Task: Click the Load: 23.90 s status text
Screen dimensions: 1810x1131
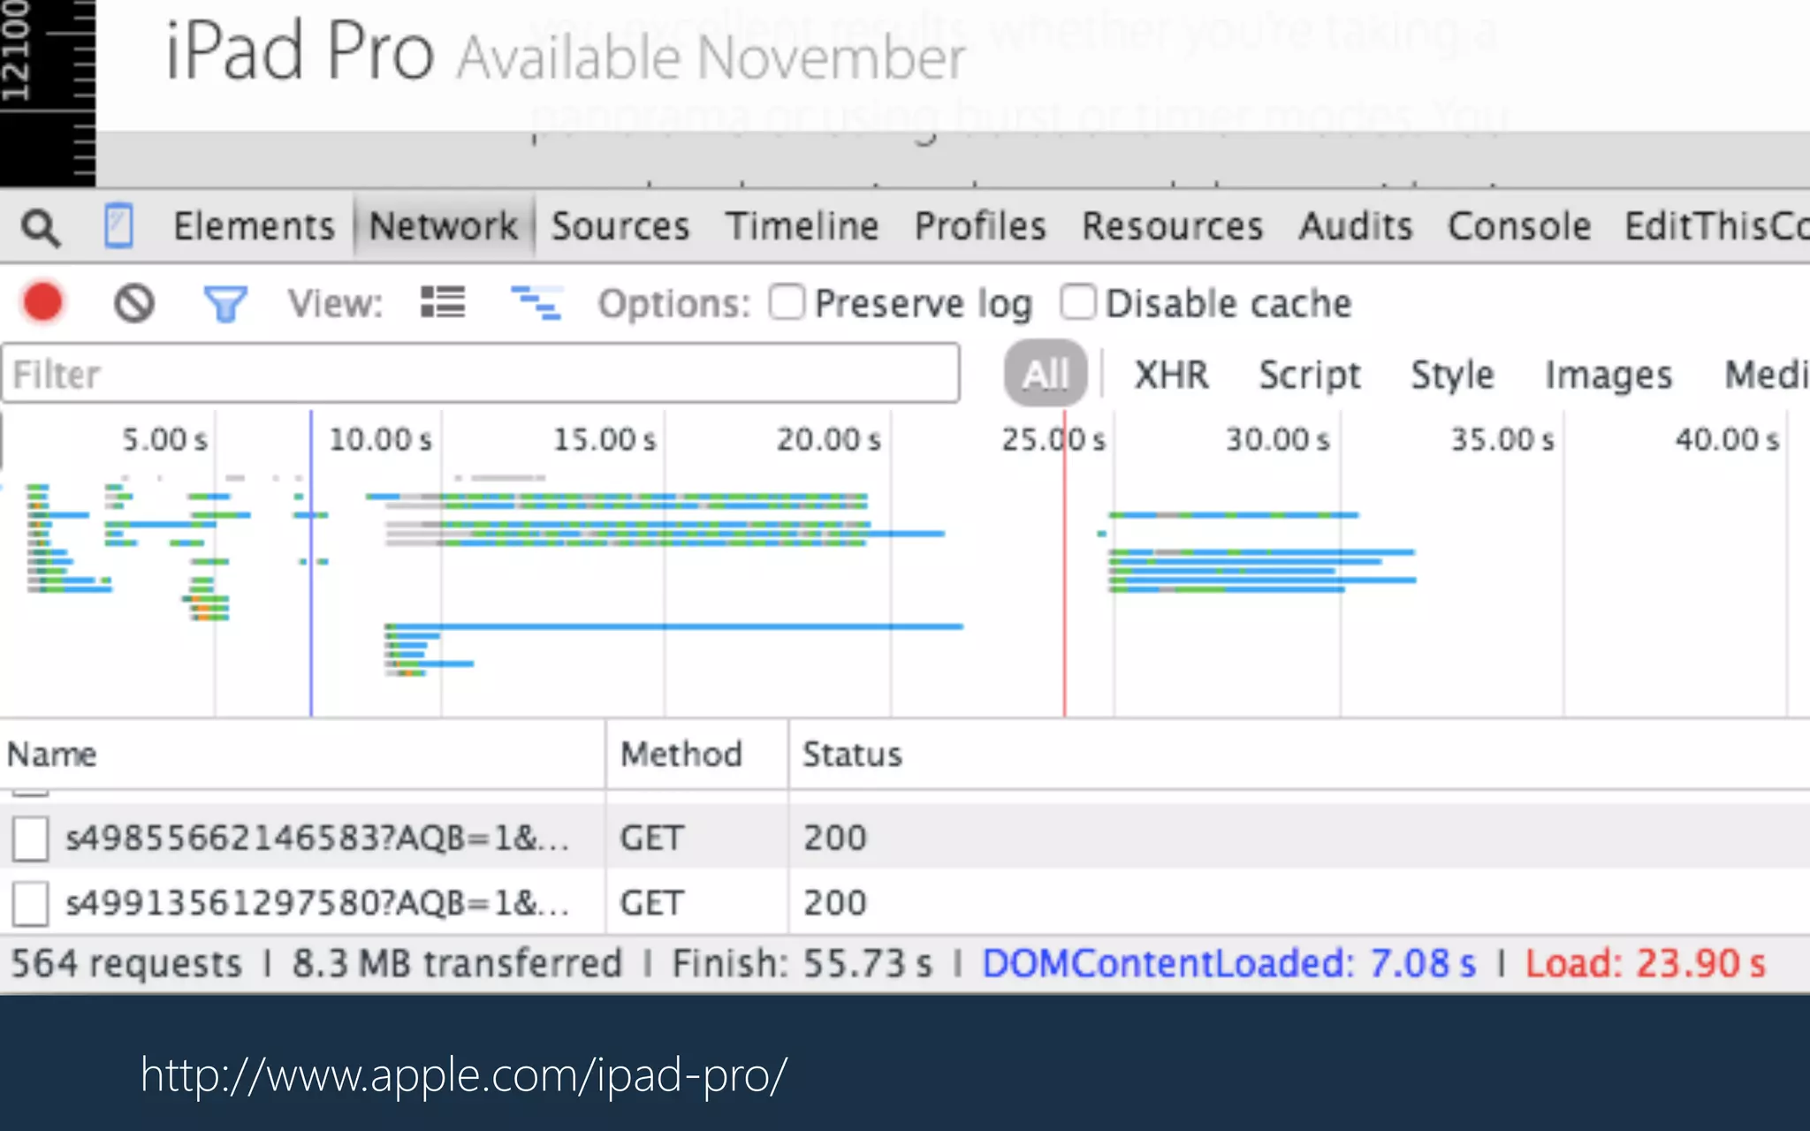Action: tap(1645, 963)
